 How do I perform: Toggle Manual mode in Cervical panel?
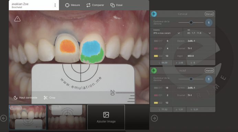pyautogui.click(x=209, y=14)
